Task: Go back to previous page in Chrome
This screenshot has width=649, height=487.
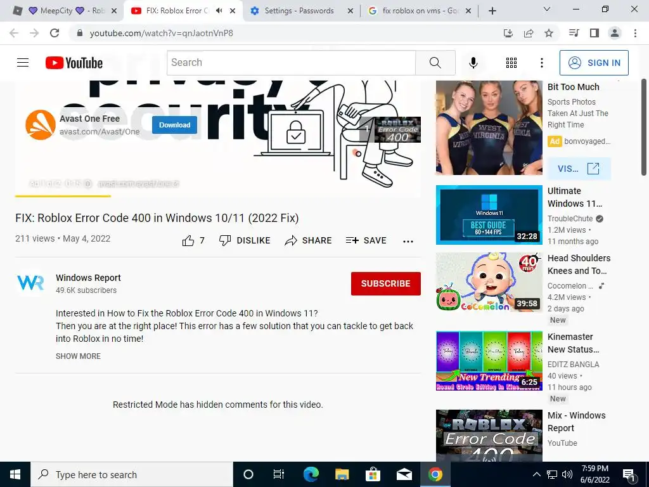Action: point(14,33)
